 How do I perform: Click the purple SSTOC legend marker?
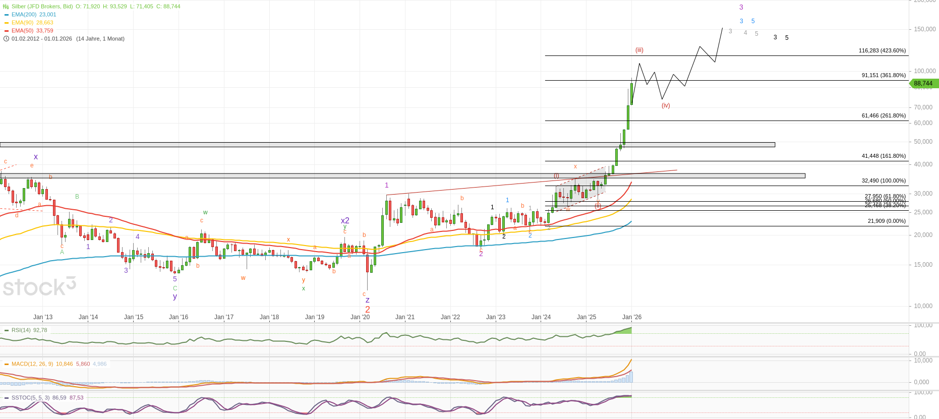click(7, 398)
